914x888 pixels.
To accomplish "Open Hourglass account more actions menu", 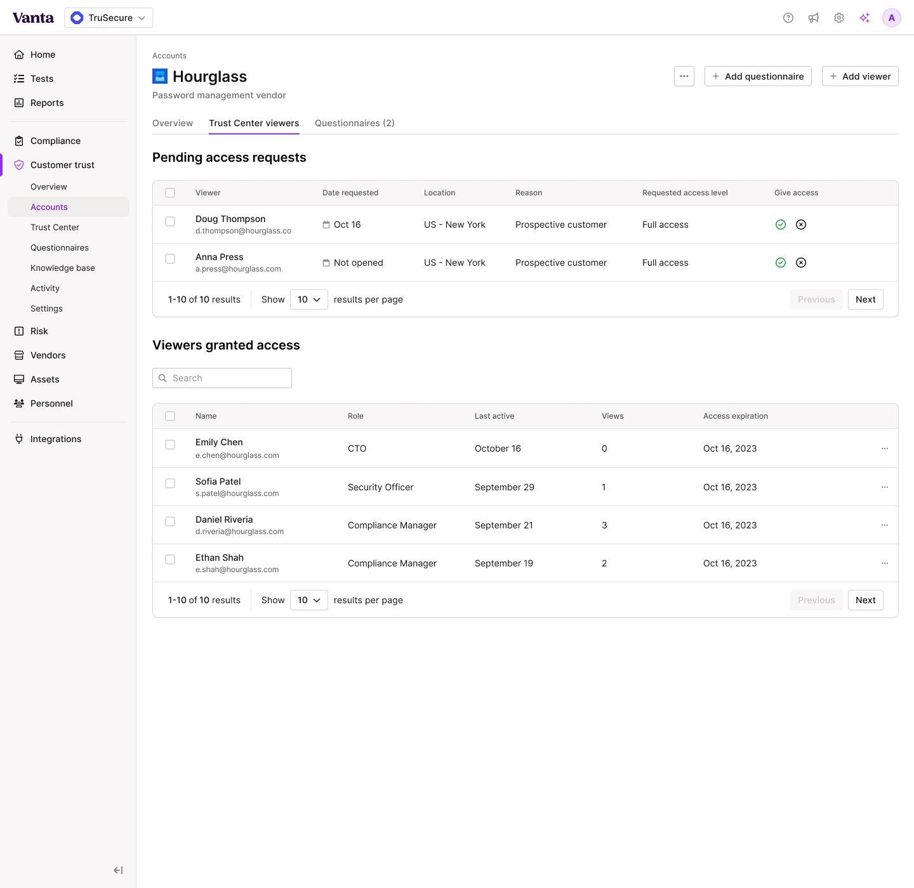I will click(684, 76).
